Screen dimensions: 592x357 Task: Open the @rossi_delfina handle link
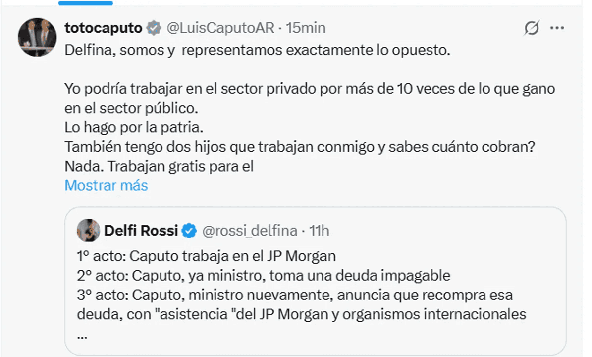tap(249, 231)
